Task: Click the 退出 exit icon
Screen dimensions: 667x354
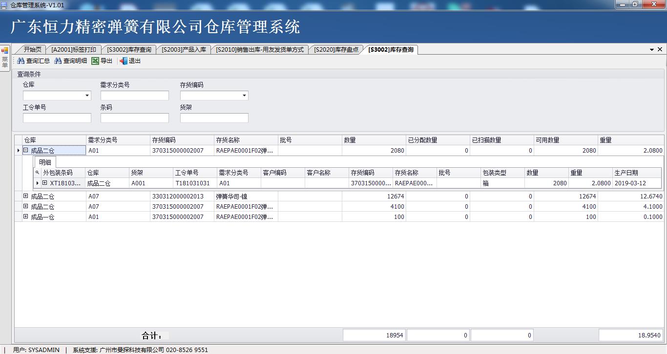Action: click(x=124, y=61)
